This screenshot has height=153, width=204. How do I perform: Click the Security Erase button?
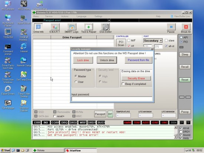(136, 78)
